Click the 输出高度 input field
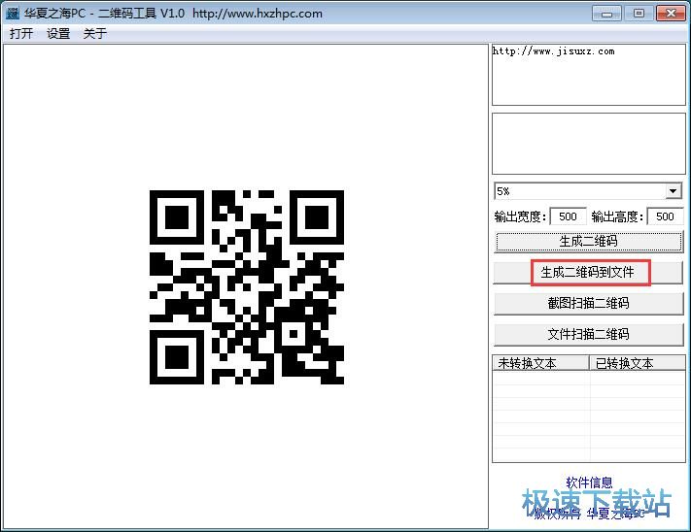The width and height of the screenshot is (691, 532). pos(665,216)
